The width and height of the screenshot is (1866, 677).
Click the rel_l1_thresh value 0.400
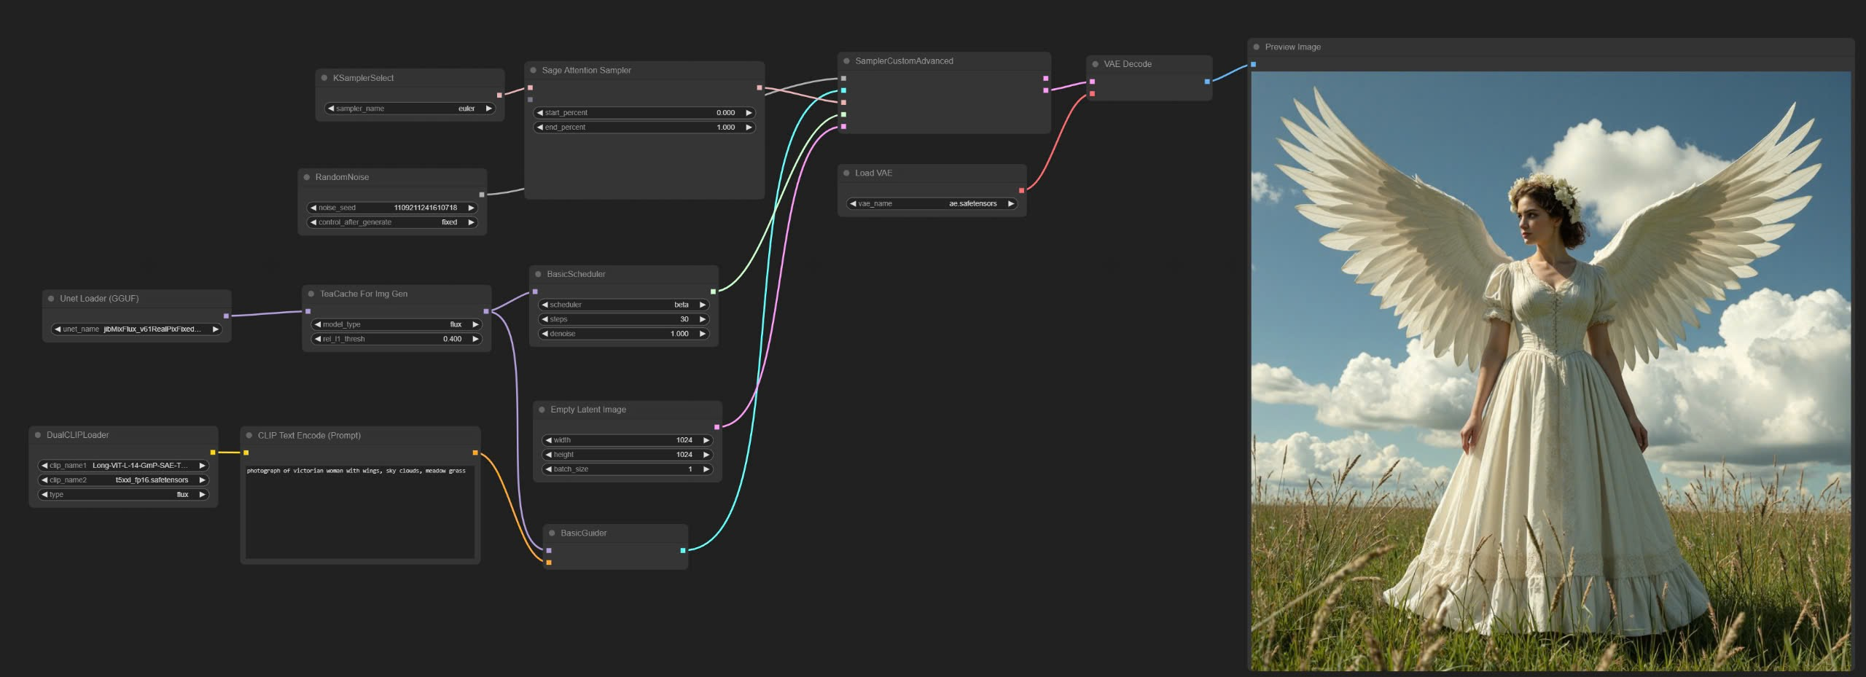(x=452, y=339)
